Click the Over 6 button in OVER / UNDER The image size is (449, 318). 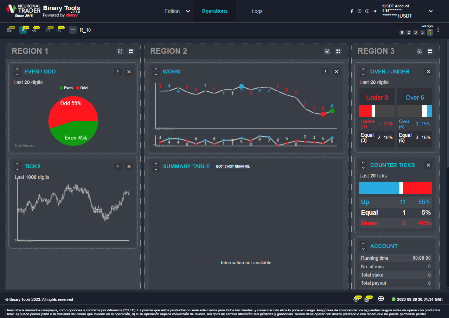(415, 97)
